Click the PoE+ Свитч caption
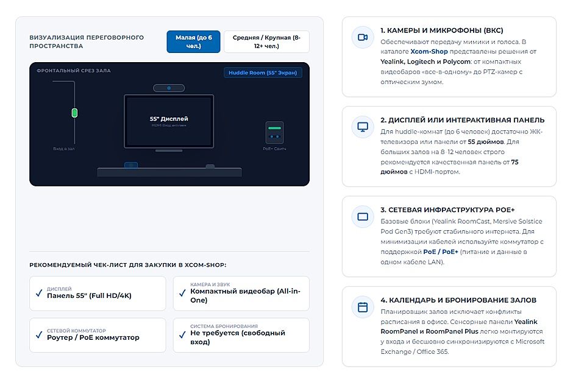Viewport: 573px width, 377px height. tap(274, 149)
